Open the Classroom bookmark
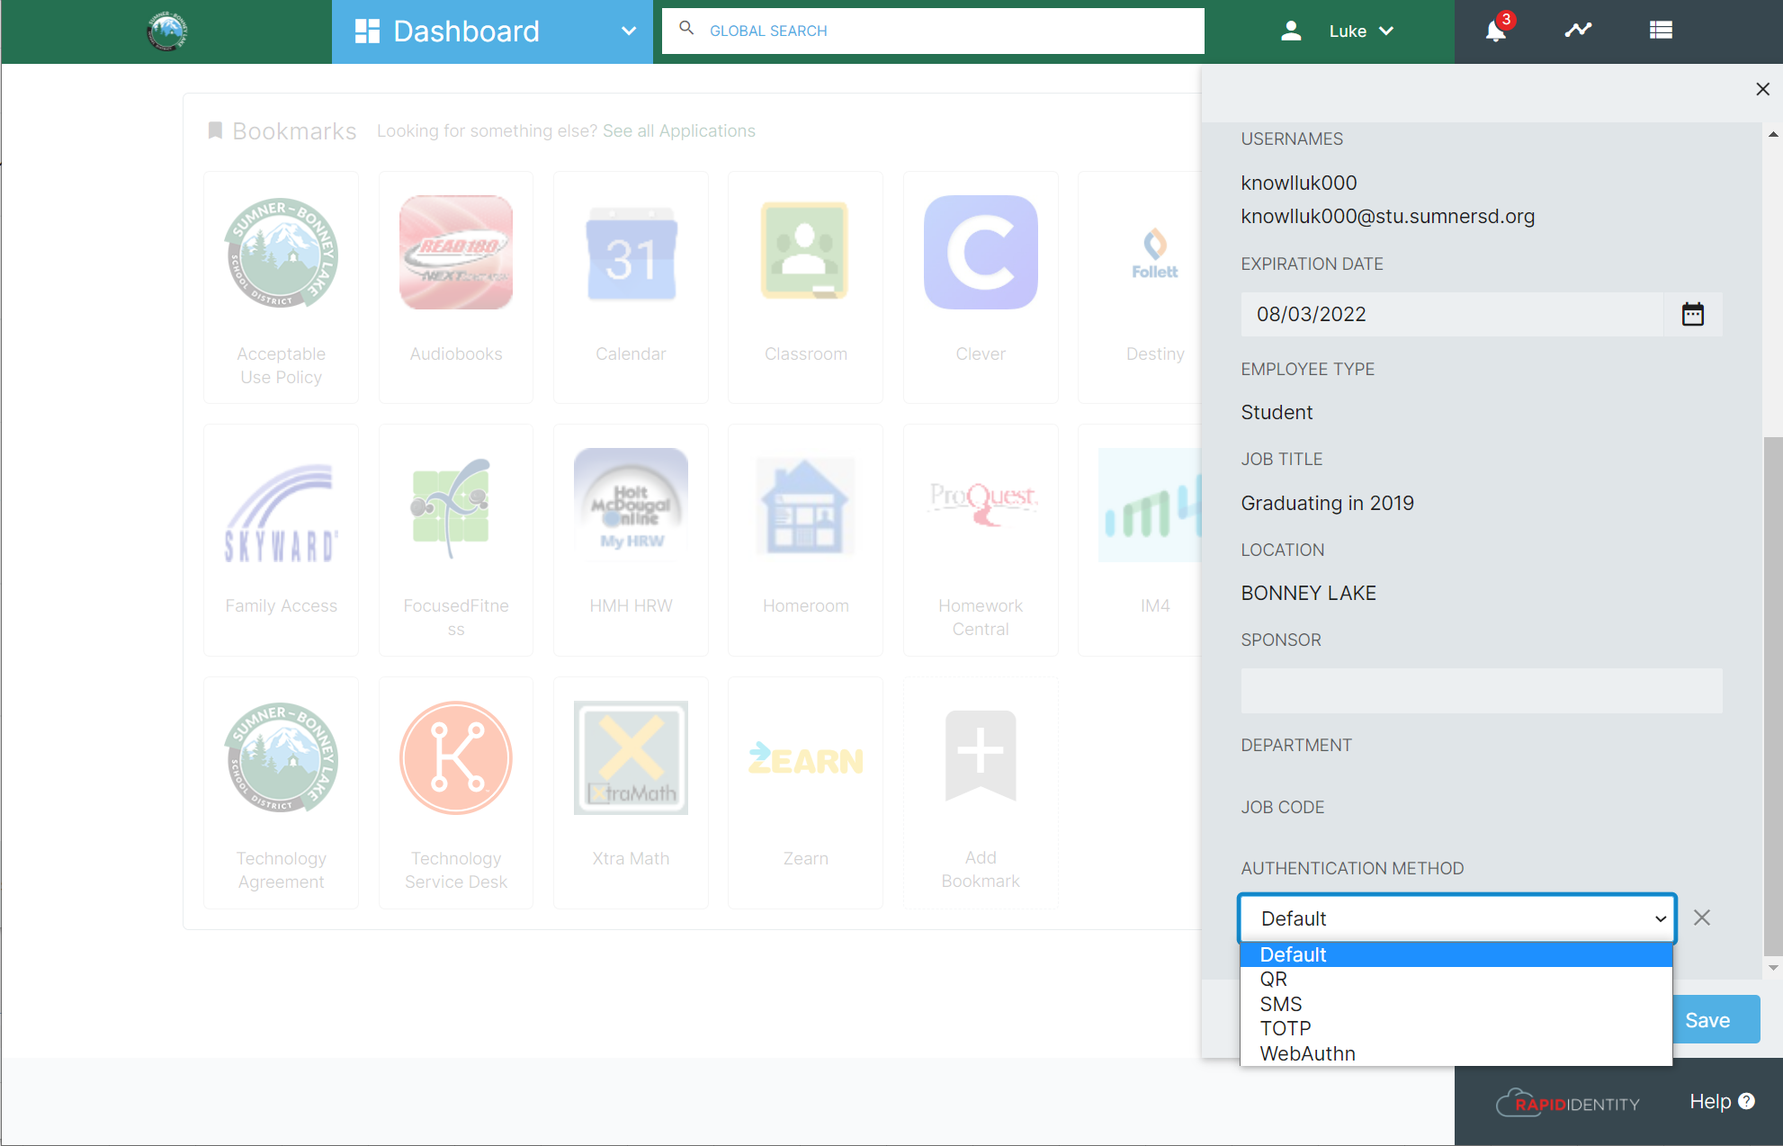Screen dimensions: 1783x1146 tap(805, 287)
